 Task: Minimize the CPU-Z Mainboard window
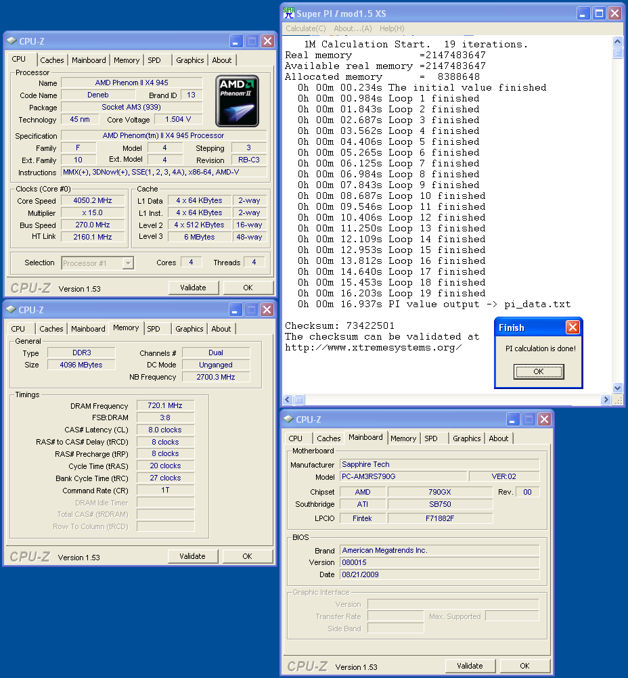pyautogui.click(x=512, y=419)
